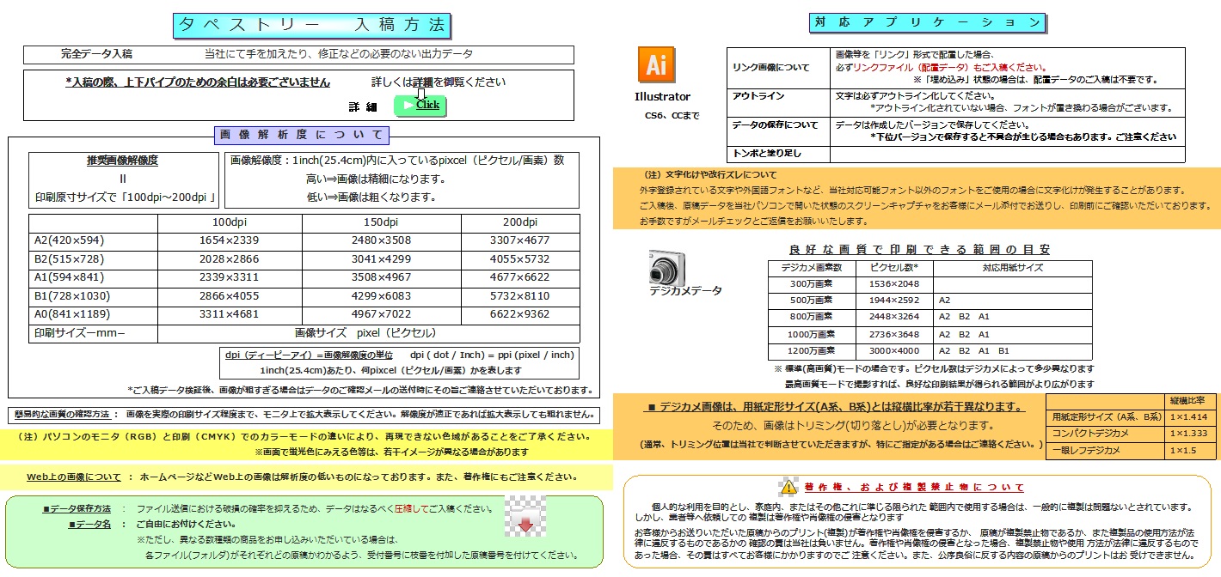Select the cell 2028×2866

pyautogui.click(x=230, y=259)
